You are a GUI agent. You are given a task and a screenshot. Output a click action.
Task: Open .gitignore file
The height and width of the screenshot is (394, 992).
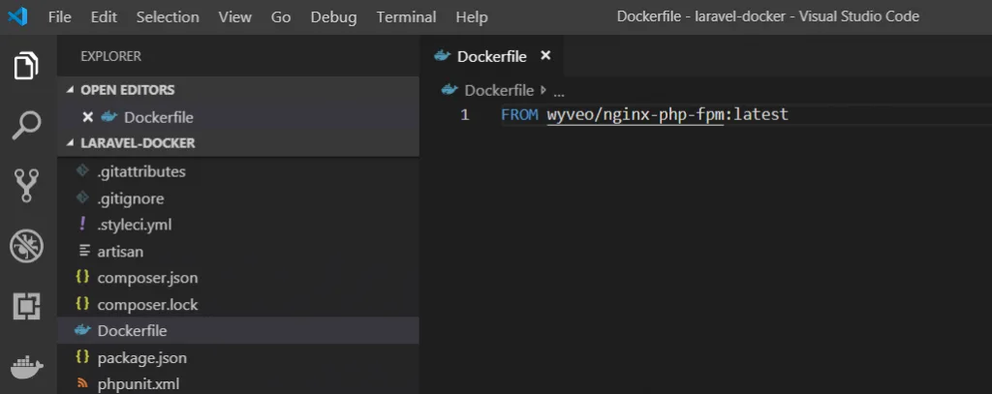point(238,198)
